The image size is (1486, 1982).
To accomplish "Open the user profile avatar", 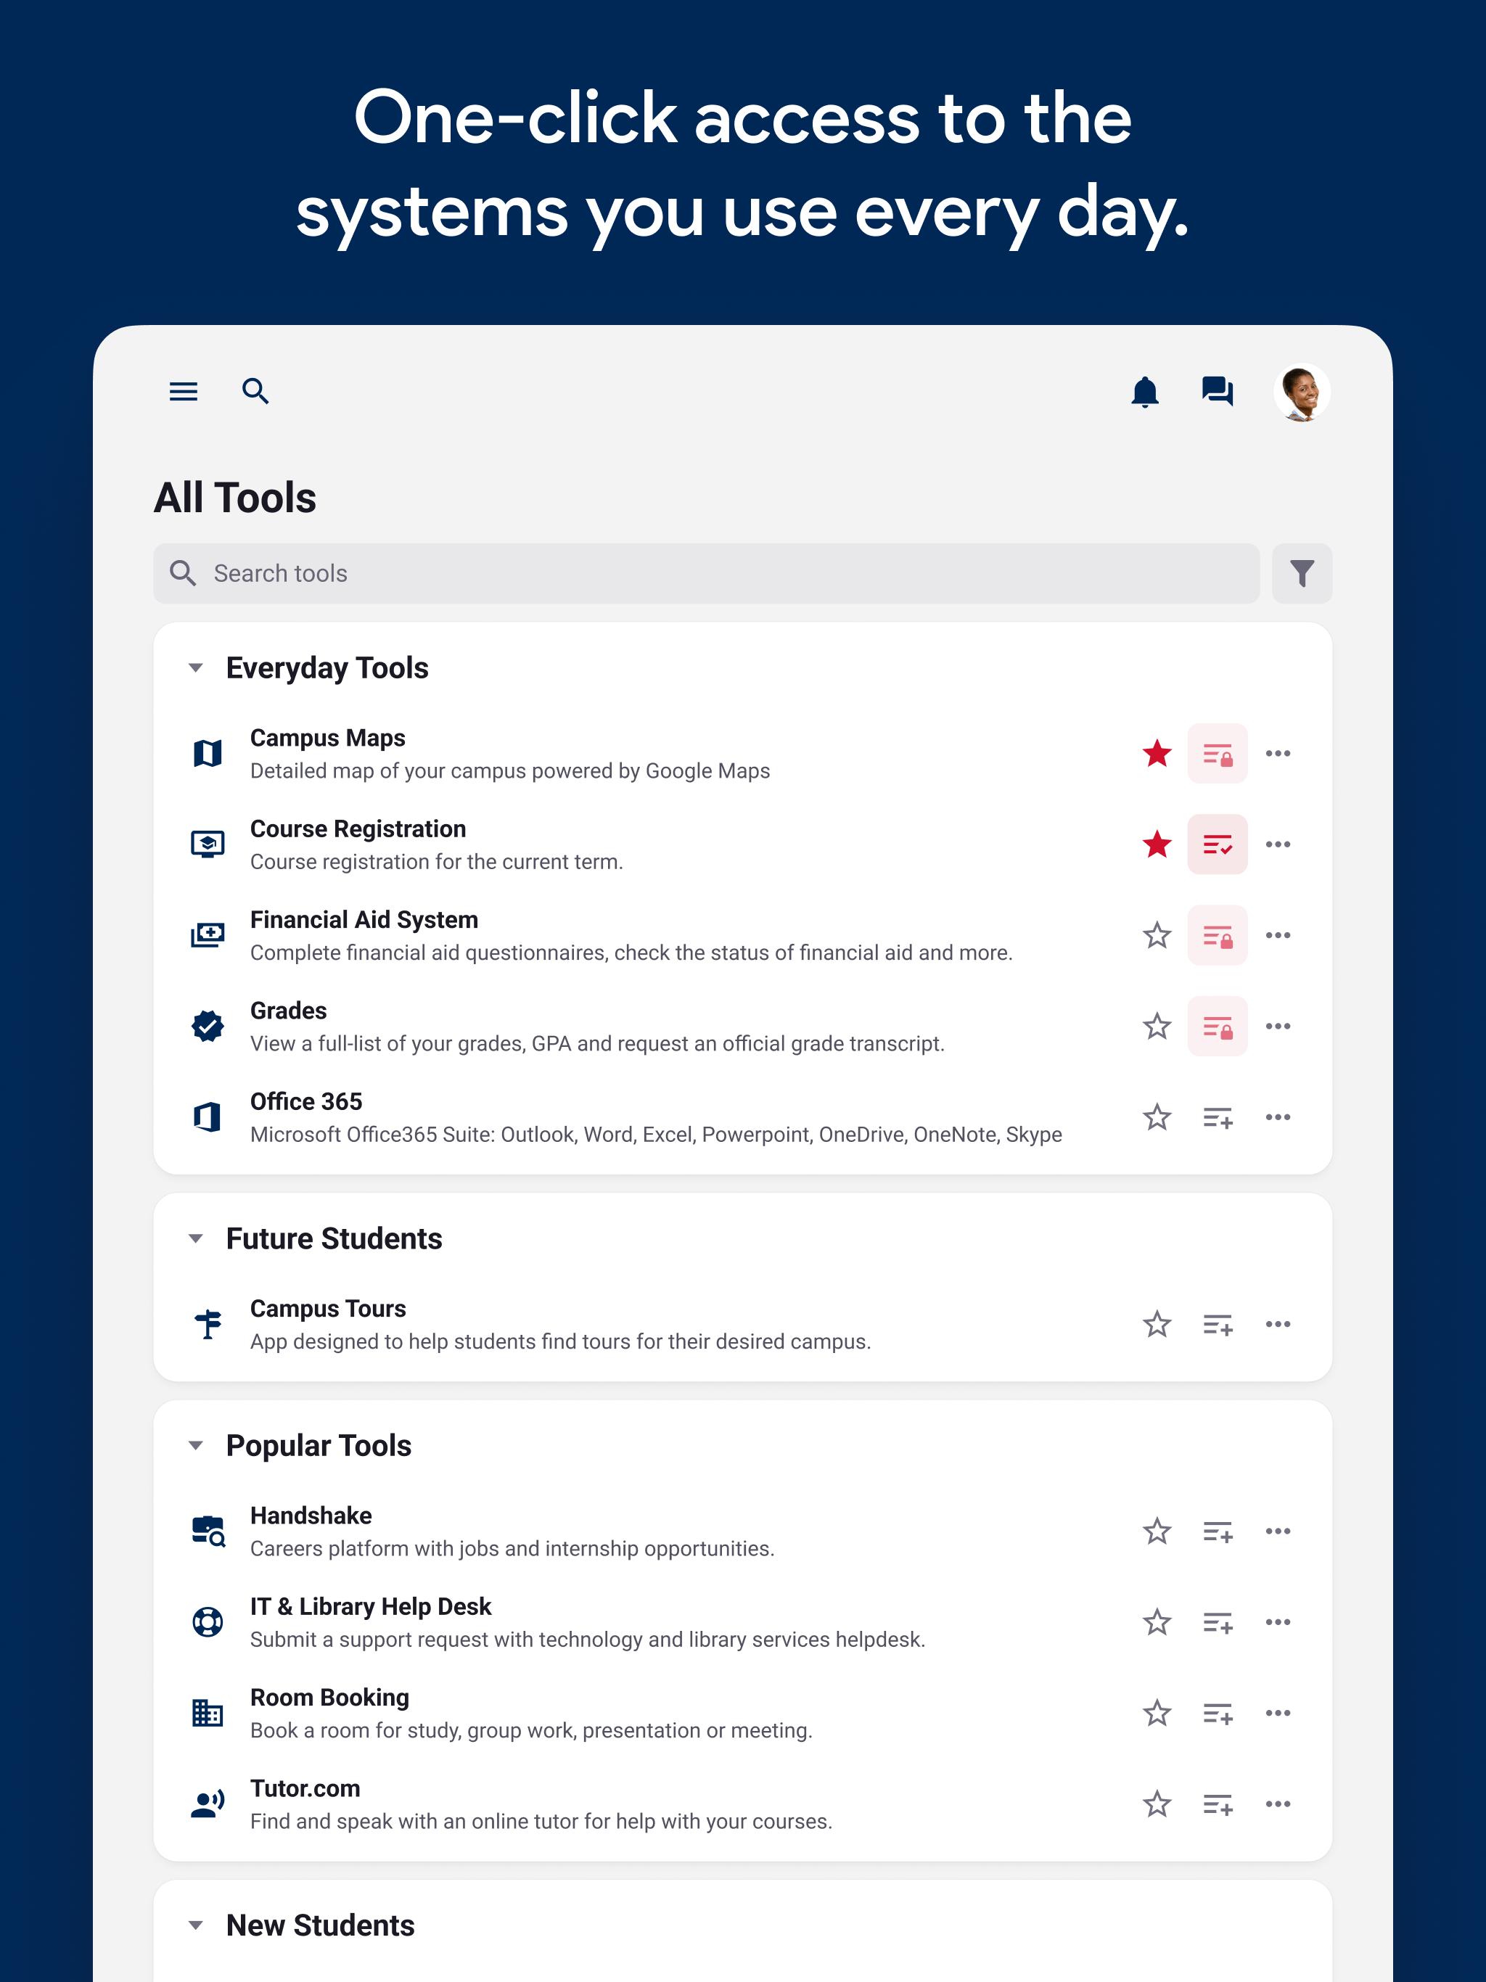I will tap(1302, 392).
